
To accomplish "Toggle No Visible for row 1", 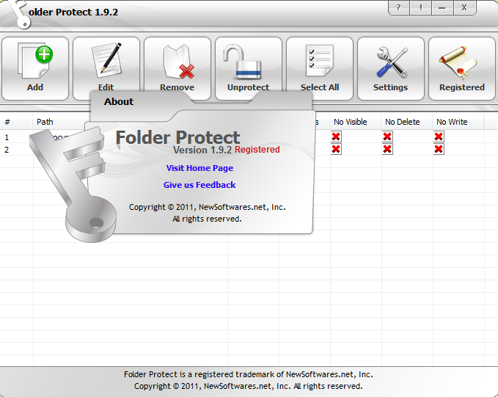I will click(336, 136).
